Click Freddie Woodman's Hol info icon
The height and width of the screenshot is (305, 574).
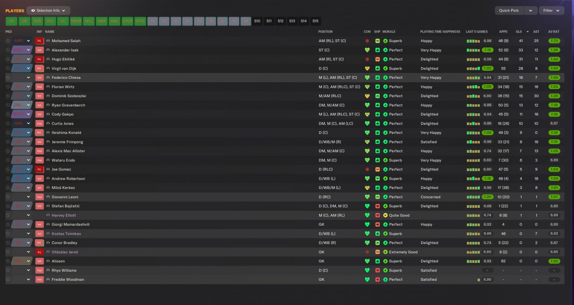39,279
